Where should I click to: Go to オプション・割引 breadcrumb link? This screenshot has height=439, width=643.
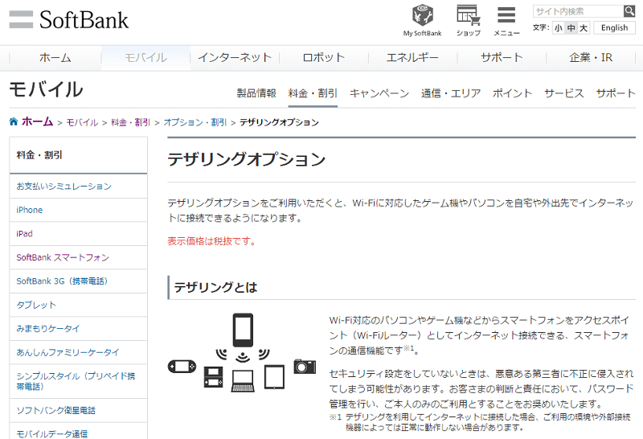195,122
